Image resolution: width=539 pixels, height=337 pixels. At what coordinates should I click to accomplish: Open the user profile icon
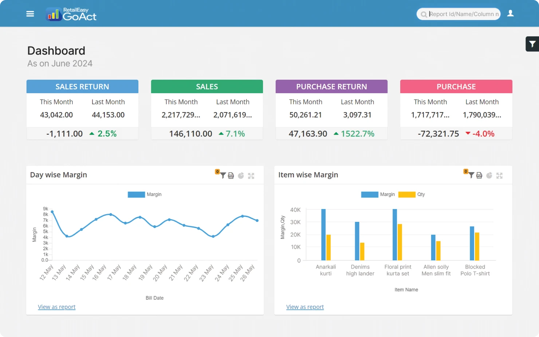click(x=510, y=13)
